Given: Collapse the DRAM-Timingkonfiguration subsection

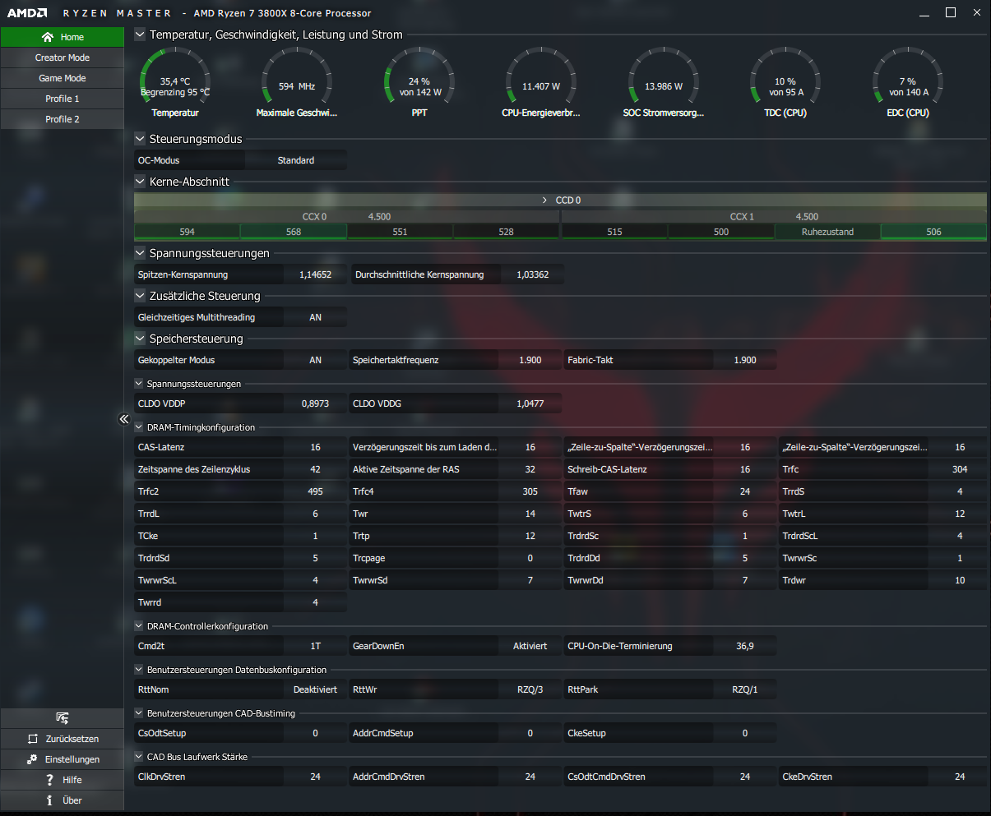Looking at the screenshot, I should (139, 427).
